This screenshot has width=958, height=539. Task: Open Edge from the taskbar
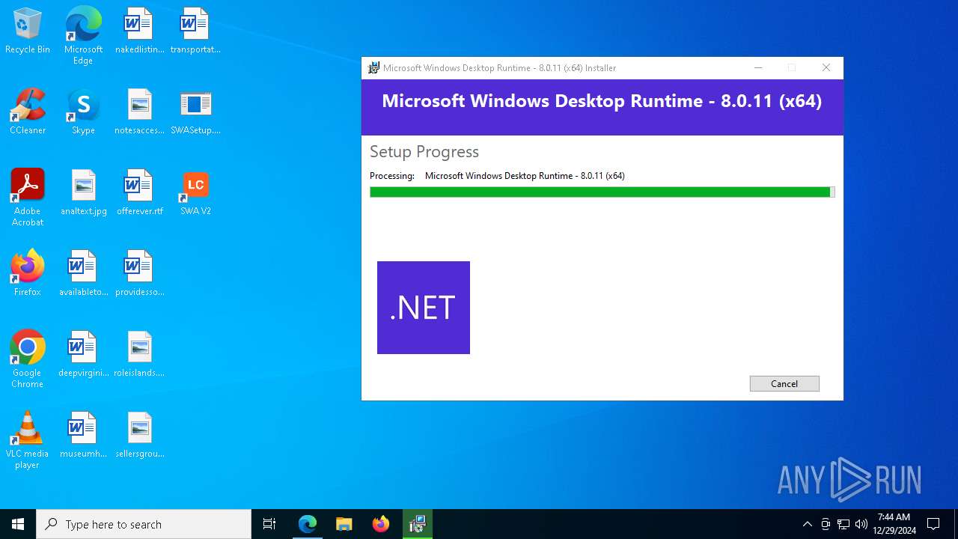[x=308, y=524]
